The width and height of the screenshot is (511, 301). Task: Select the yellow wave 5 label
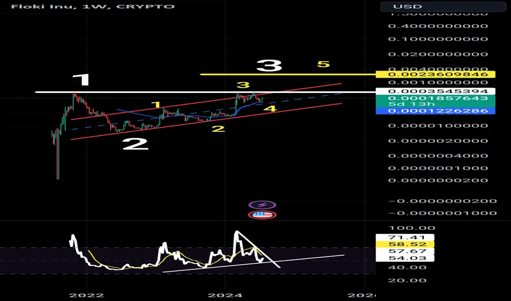pos(323,64)
